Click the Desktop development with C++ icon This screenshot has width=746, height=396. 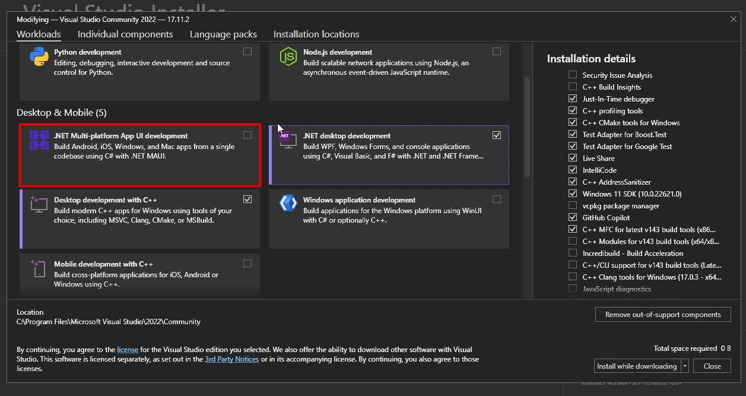[x=39, y=205]
